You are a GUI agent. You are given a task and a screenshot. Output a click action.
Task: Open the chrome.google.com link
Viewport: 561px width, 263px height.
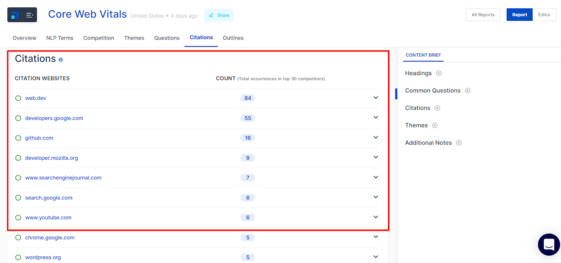coord(50,237)
